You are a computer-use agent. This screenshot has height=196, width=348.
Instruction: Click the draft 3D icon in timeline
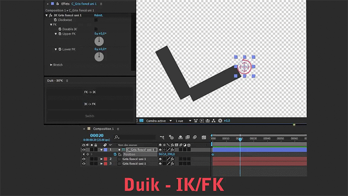click(x=171, y=137)
